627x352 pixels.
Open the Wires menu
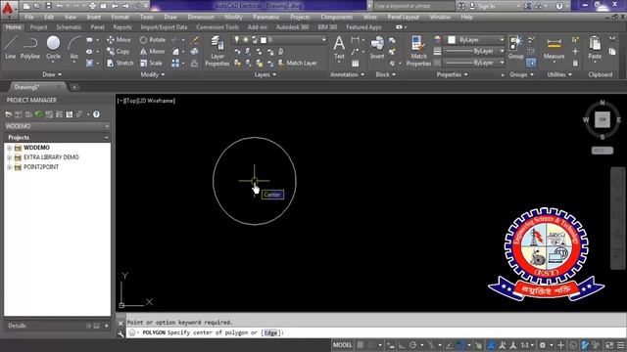pos(370,18)
